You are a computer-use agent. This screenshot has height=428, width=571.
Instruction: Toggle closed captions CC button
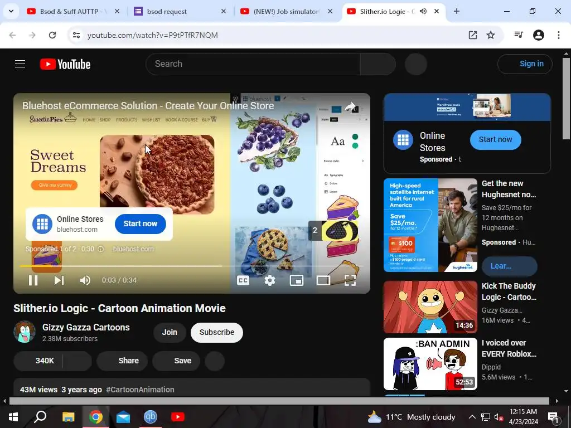coord(243,280)
